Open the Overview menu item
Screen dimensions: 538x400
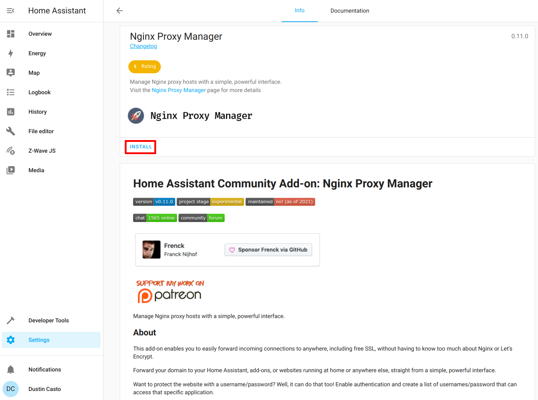pos(51,34)
